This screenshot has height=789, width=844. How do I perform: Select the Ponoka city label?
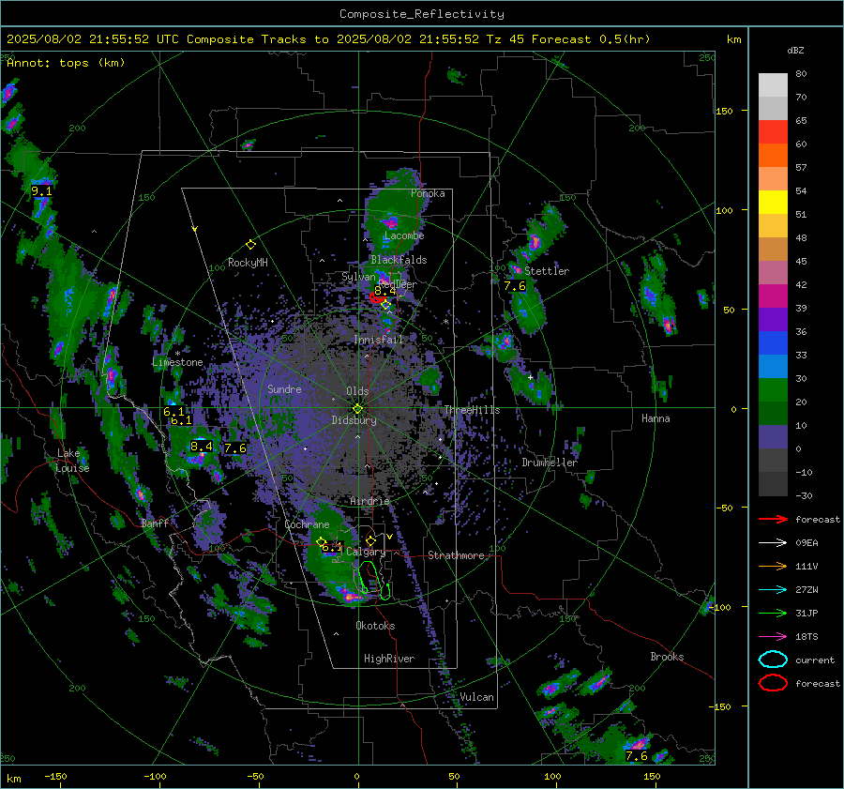[428, 193]
